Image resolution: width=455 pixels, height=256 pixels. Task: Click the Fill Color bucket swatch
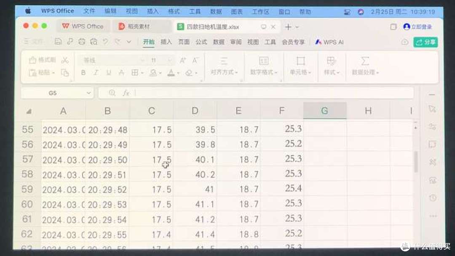point(153,72)
